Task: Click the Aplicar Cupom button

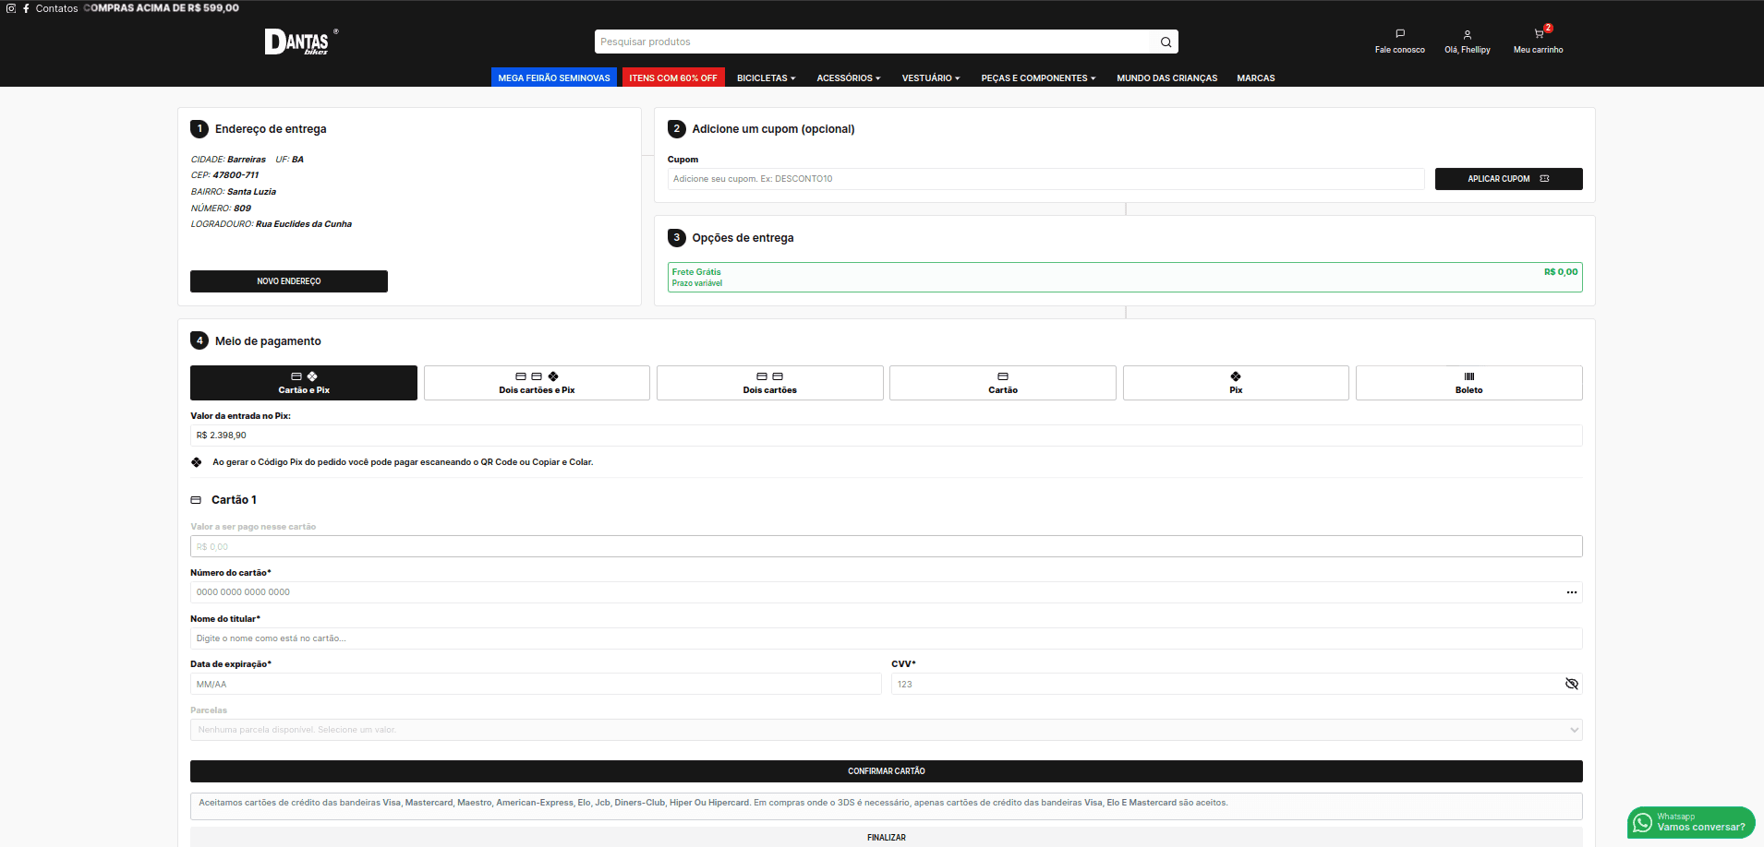Action: coord(1508,179)
